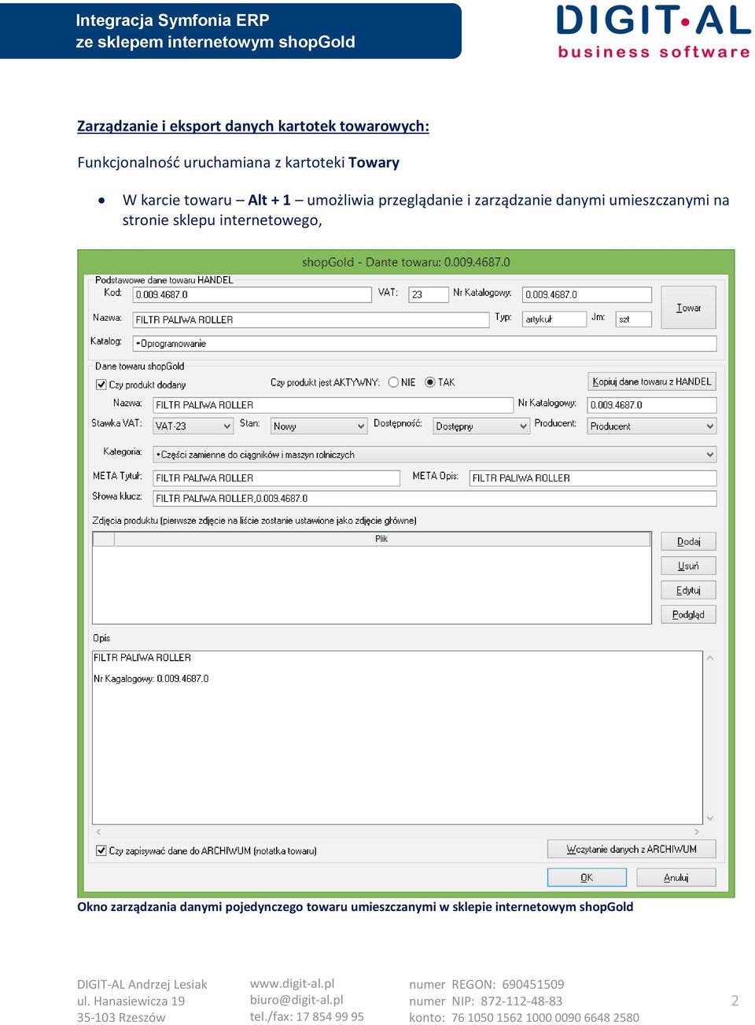Click the Towar button
755x1025 pixels.
coord(688,308)
